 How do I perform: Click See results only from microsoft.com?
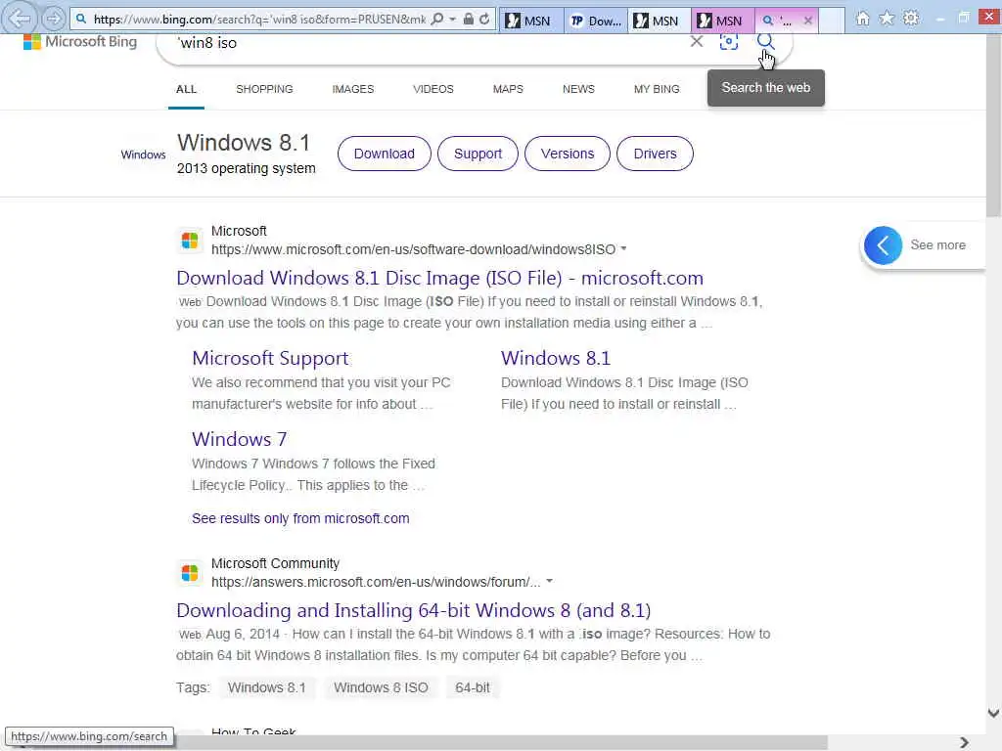tap(300, 518)
